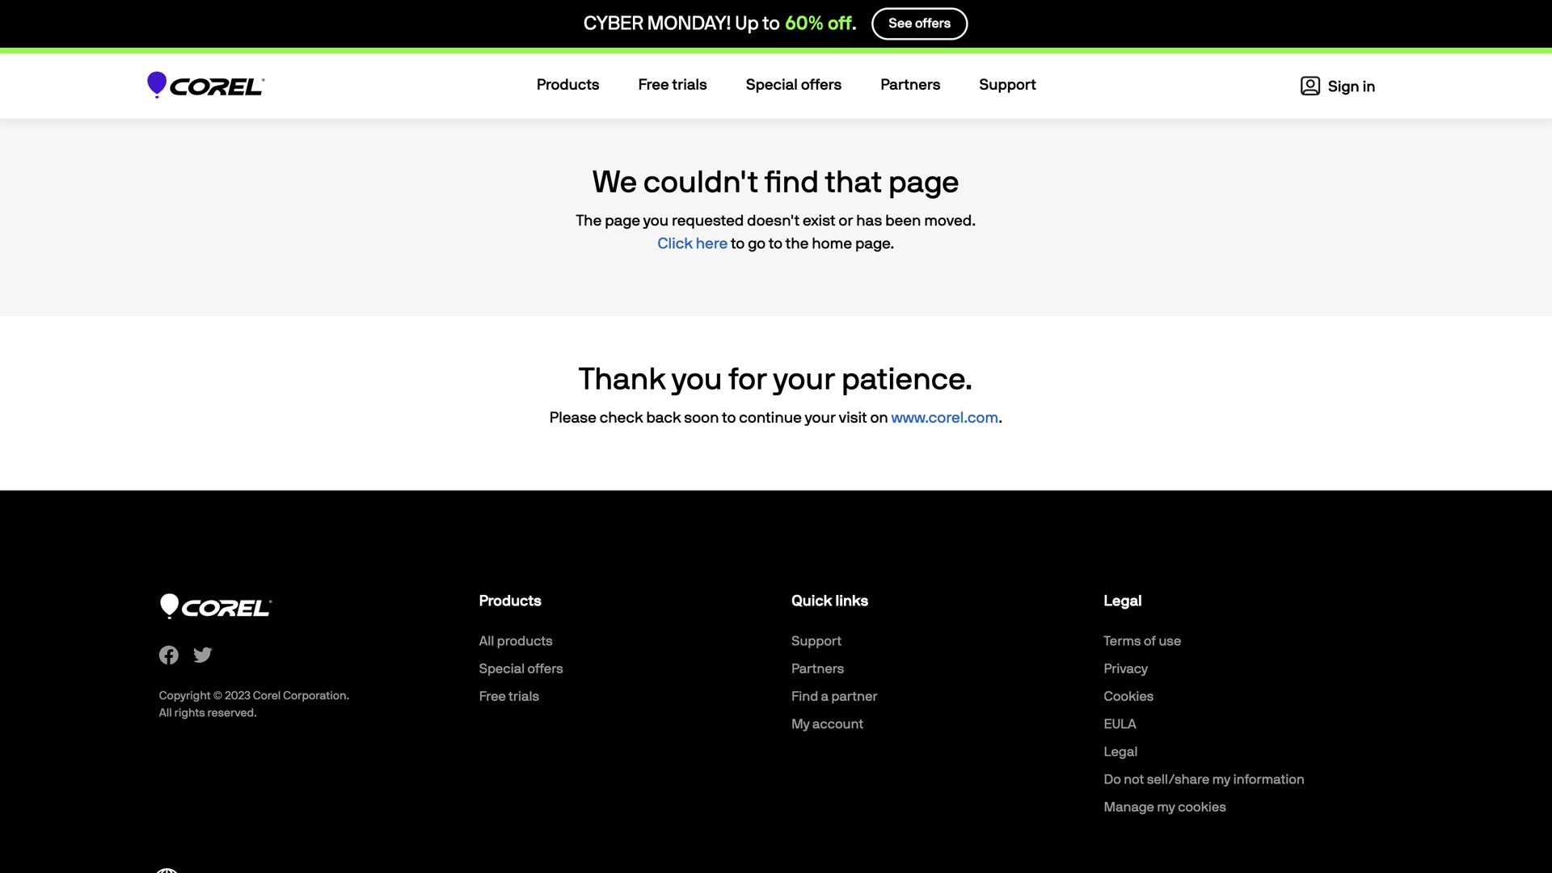Click "Do not sell/share my information"
The width and height of the screenshot is (1552, 873).
[1203, 779]
